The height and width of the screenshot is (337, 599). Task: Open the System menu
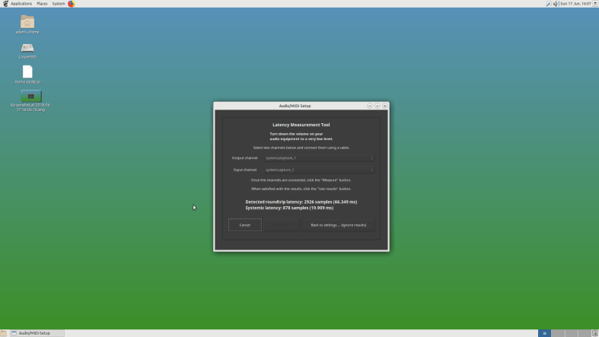tap(59, 4)
